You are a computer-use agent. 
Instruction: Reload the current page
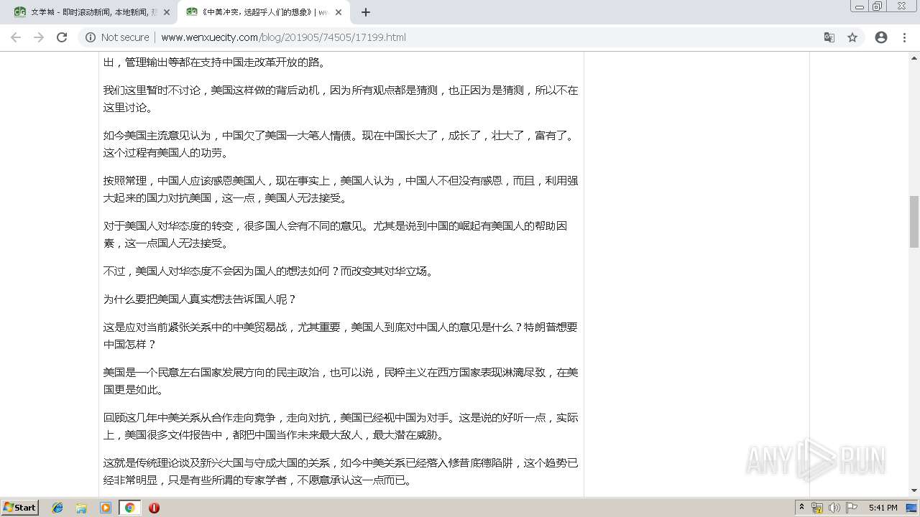(62, 37)
